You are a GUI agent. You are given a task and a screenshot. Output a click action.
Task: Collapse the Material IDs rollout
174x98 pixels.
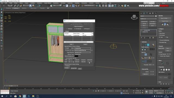click(145, 69)
